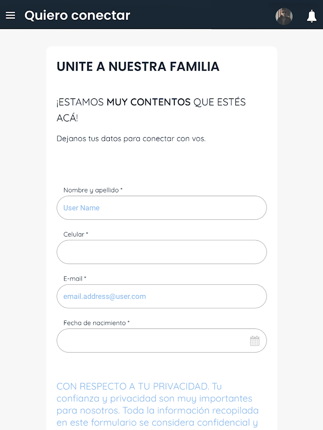Click the "para nosotros" privacy sentence
This screenshot has height=430, width=323.
click(83, 411)
